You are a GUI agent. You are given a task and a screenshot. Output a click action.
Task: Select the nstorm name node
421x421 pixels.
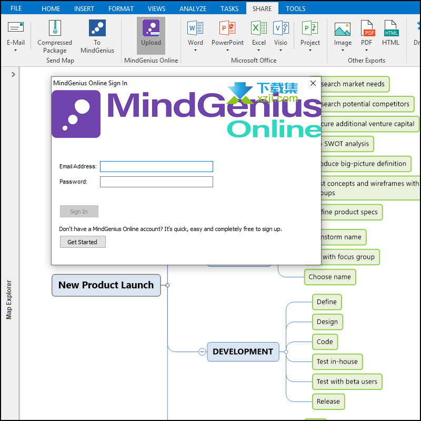pyautogui.click(x=344, y=237)
